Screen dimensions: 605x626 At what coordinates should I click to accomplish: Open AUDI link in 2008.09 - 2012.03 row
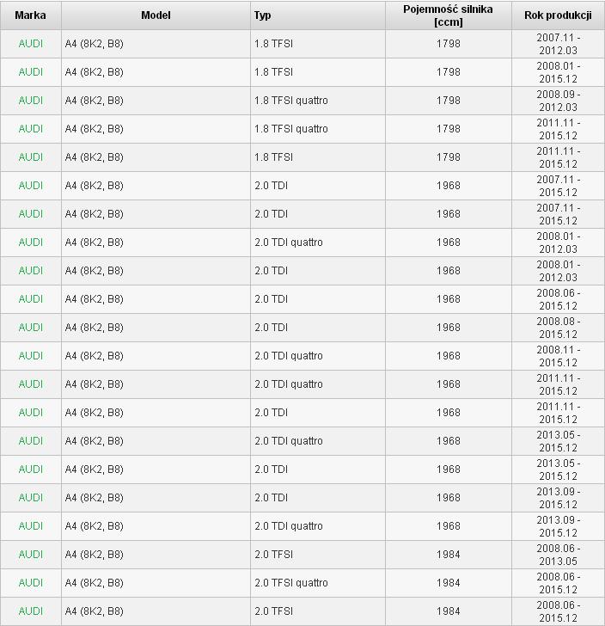tap(30, 101)
